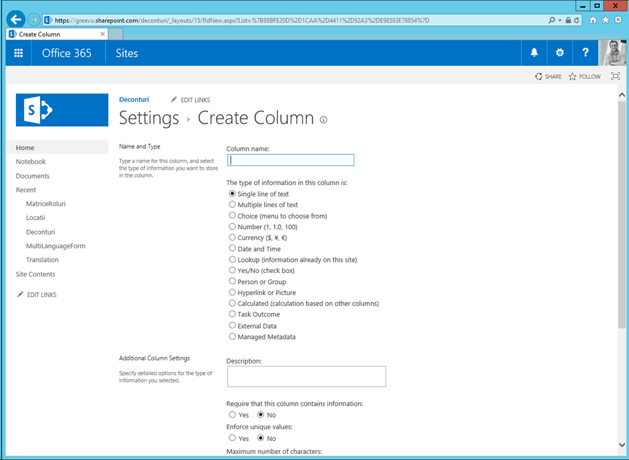Click the user profile photo
The height and width of the screenshot is (460, 629).
[x=612, y=53]
